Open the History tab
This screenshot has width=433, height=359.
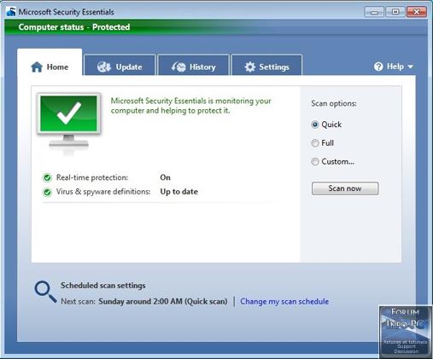pos(194,65)
